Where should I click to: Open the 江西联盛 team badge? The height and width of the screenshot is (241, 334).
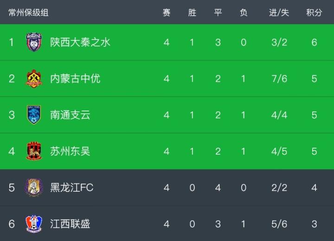34,224
